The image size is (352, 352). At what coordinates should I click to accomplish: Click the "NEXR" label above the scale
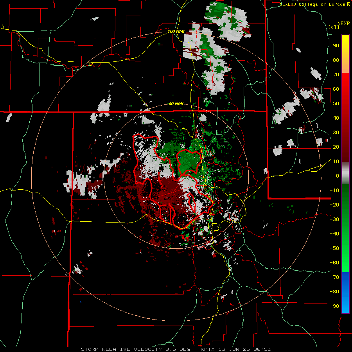[x=343, y=23]
